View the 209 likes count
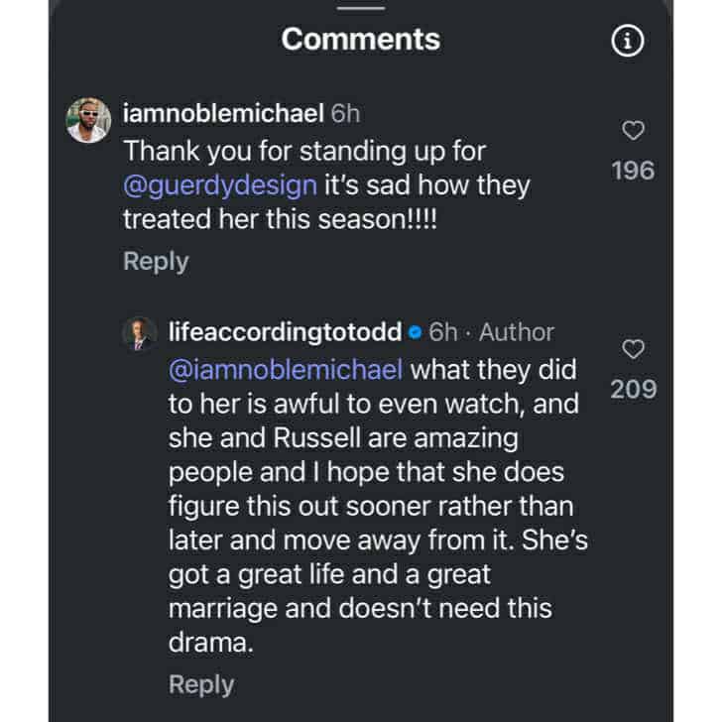The image size is (722, 722). point(633,389)
